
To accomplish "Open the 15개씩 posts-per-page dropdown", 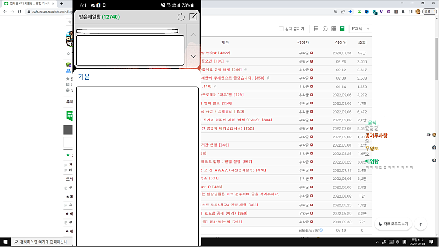I will (x=360, y=29).
